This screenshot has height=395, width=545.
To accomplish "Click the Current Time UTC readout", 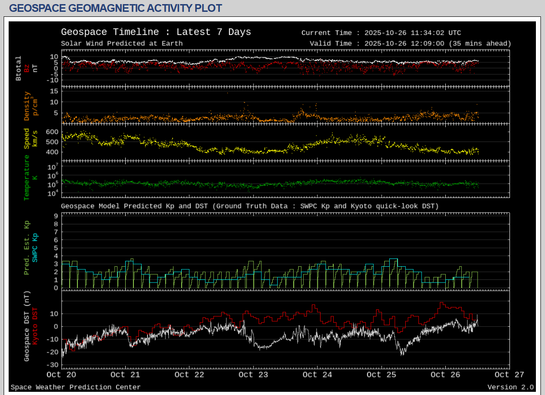I will pos(381,33).
